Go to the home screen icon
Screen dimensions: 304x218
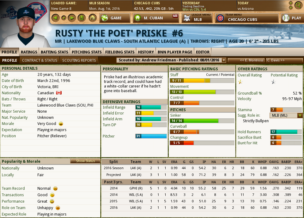[92, 18]
